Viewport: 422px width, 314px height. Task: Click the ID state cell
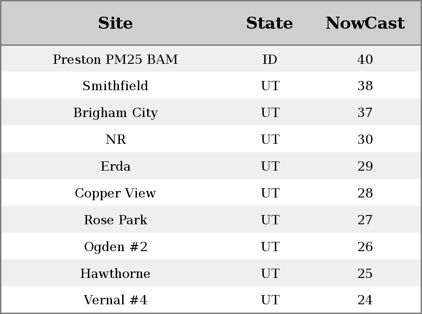(270, 60)
